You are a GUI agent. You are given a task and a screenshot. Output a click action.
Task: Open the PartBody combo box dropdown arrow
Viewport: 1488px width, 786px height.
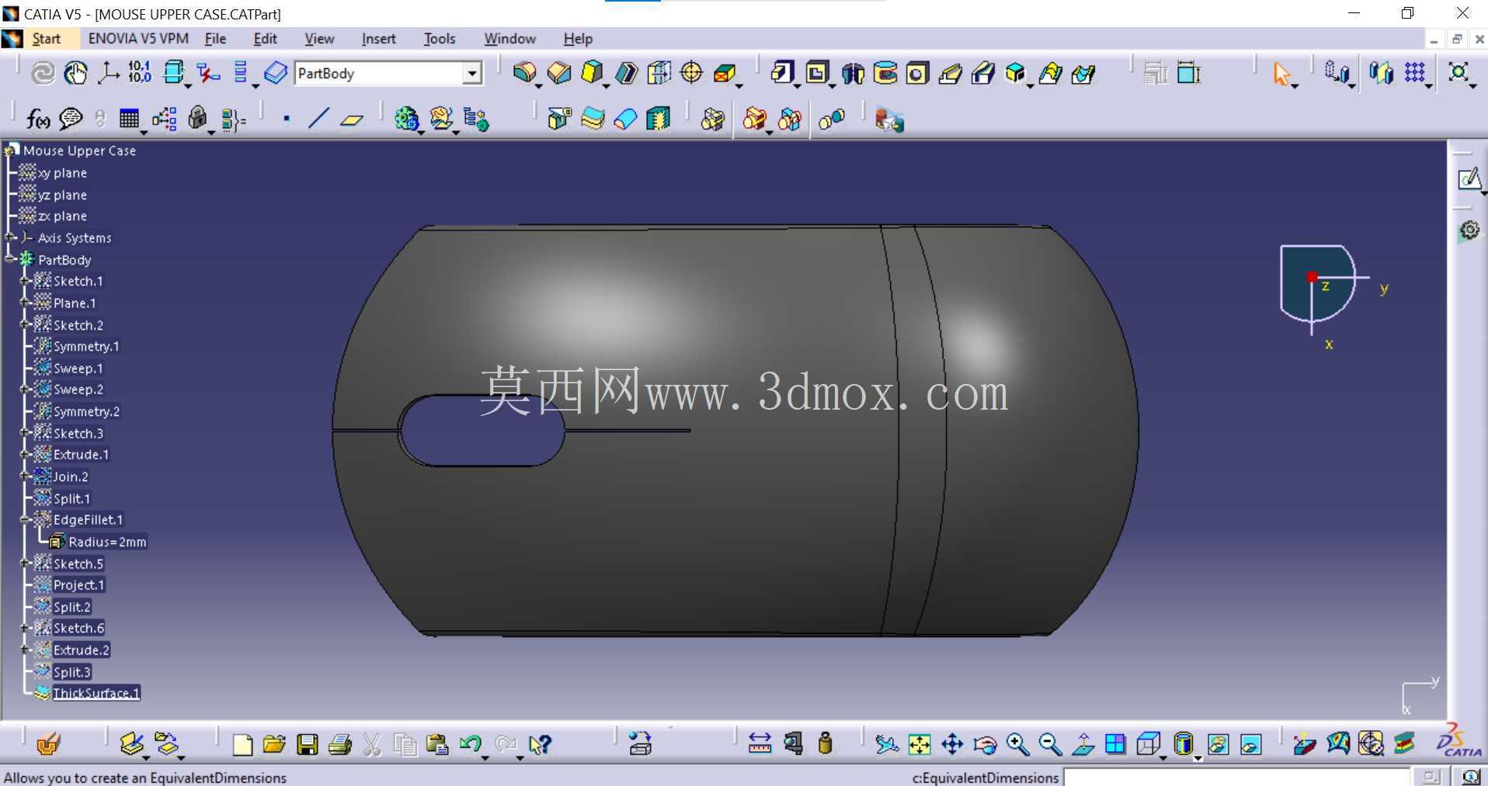pyautogui.click(x=472, y=74)
